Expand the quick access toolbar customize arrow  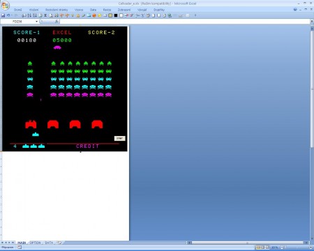(x=195, y=15)
